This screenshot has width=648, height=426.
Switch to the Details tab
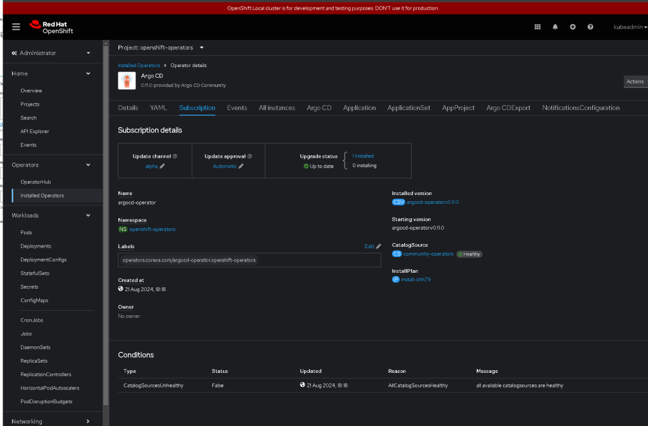(x=128, y=108)
